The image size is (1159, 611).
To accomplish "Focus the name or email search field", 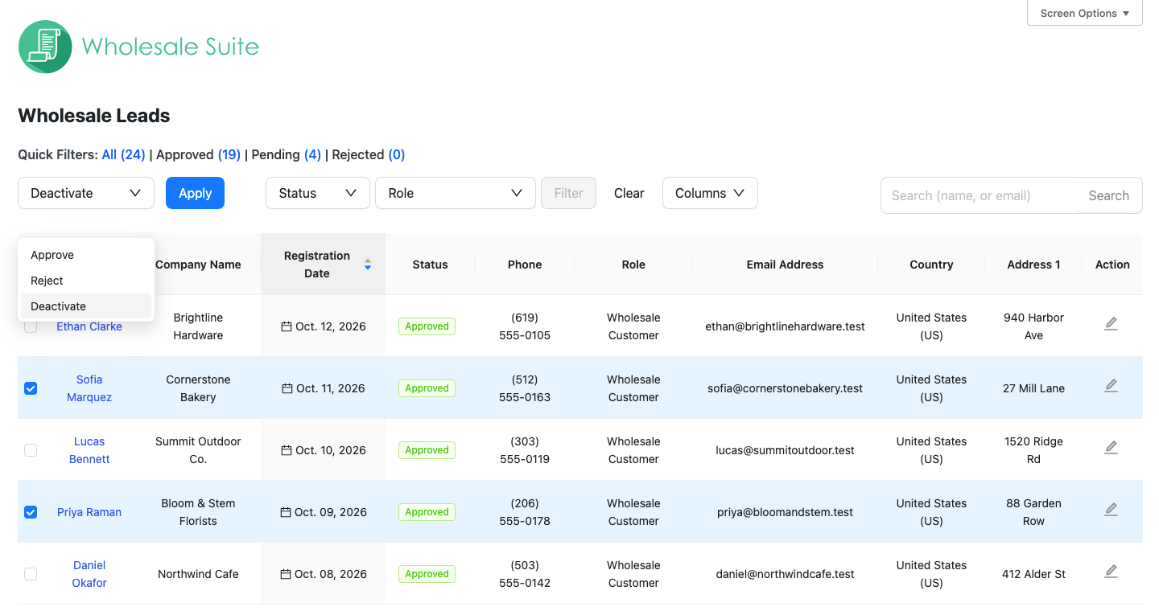I will 980,195.
